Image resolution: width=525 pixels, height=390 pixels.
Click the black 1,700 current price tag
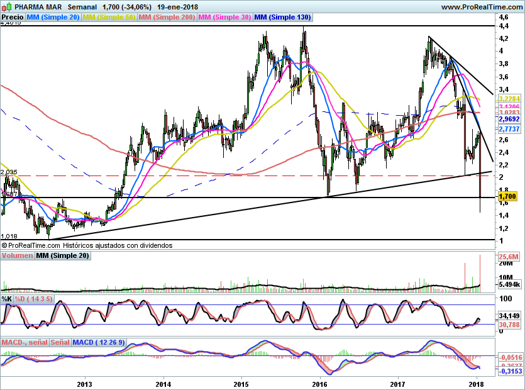point(507,197)
